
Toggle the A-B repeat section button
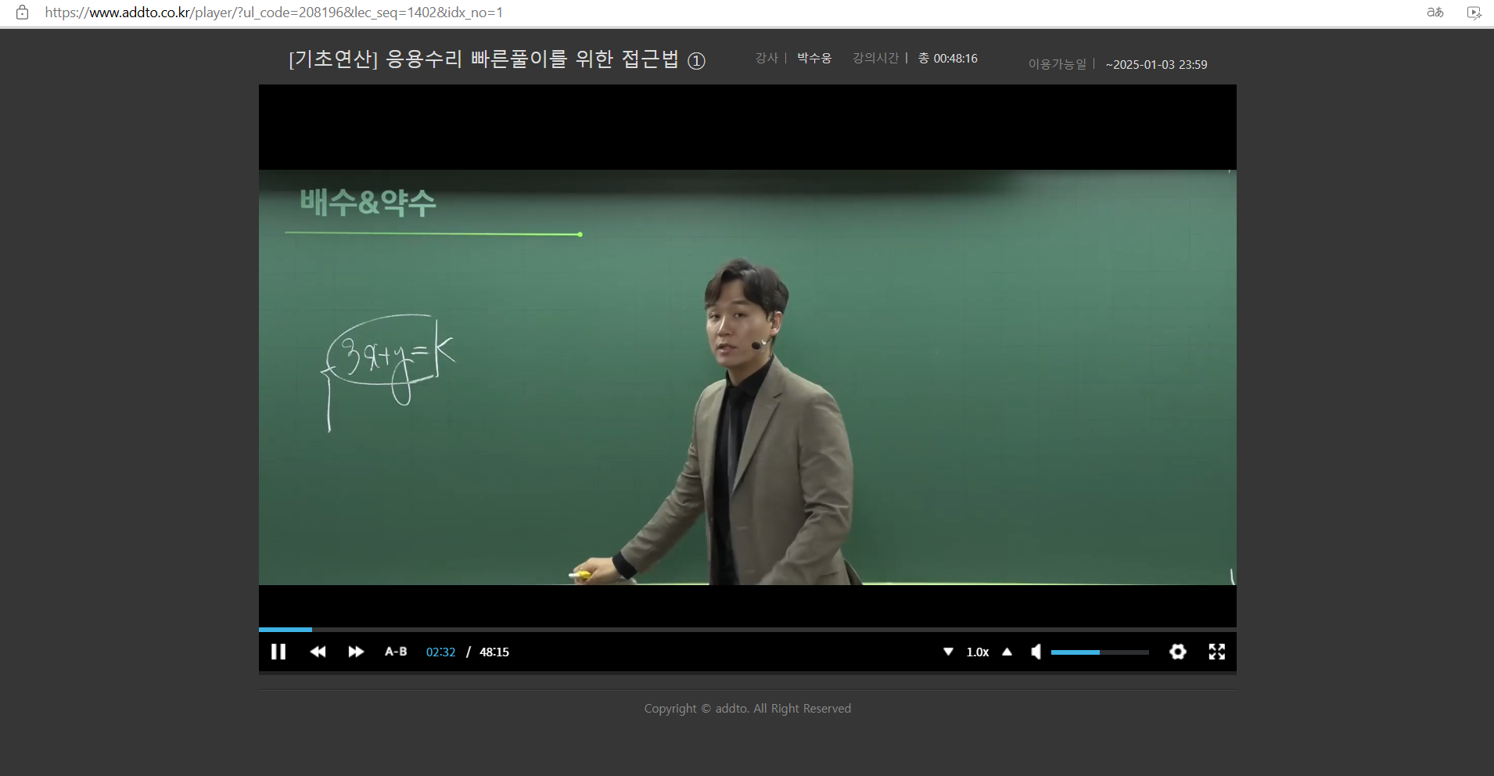pos(396,652)
